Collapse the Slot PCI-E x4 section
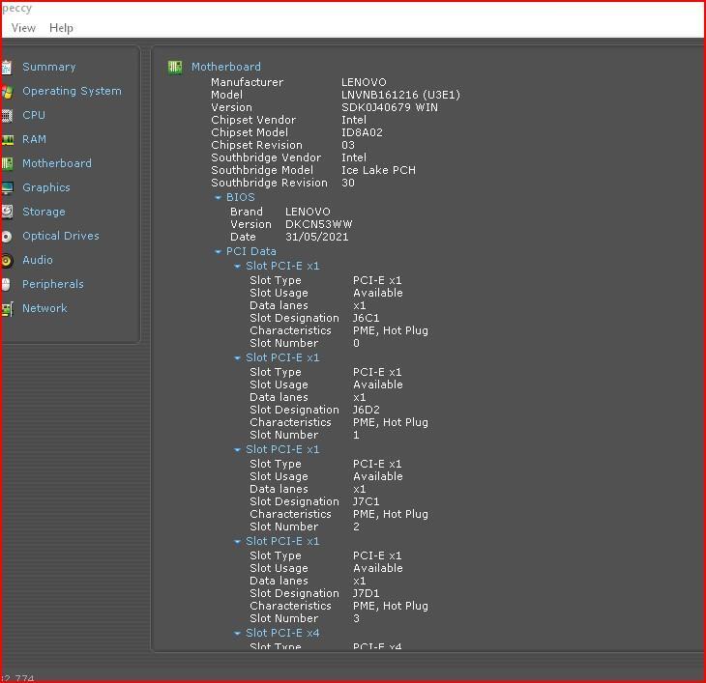Image resolution: width=706 pixels, height=683 pixels. coord(237,633)
